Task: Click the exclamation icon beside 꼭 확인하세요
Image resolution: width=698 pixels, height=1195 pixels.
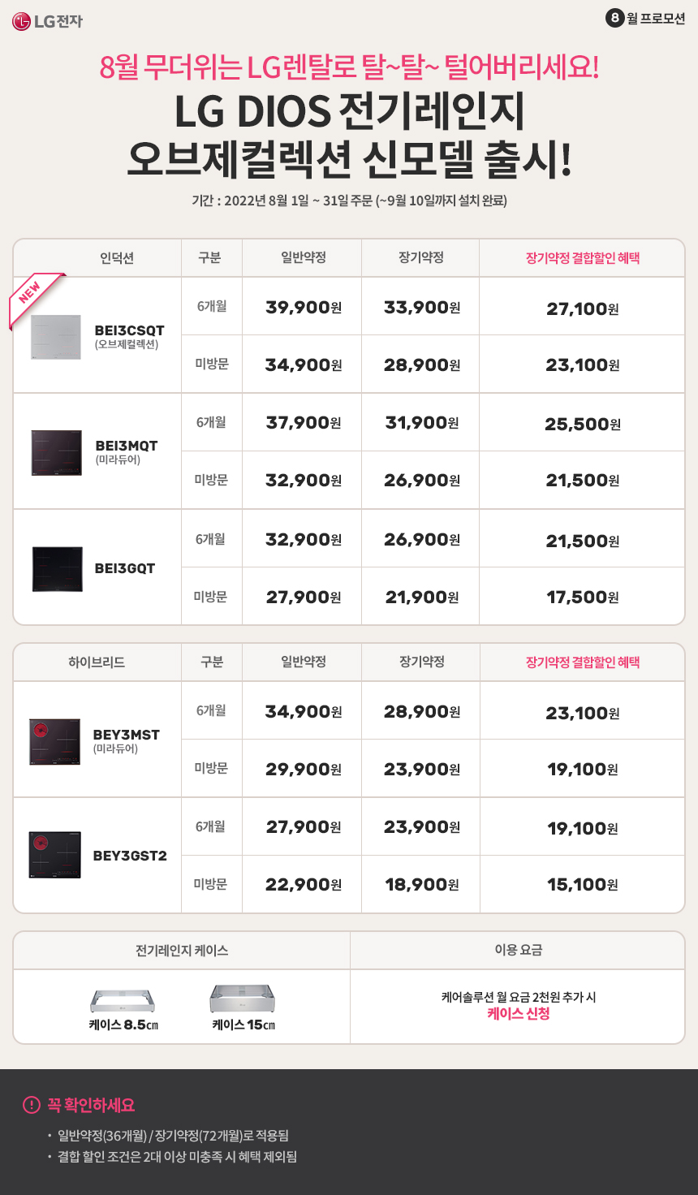Action: pos(32,1105)
